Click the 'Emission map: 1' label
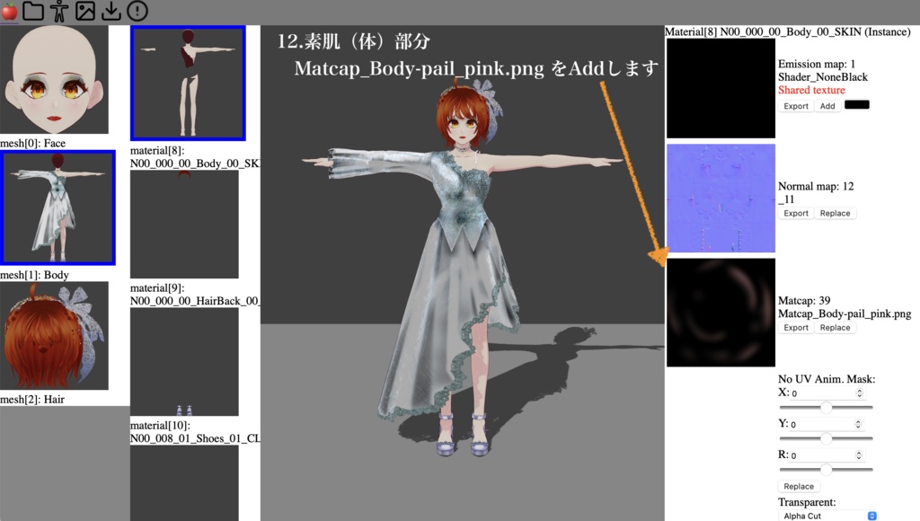Screen dimensions: 920x521 [x=816, y=64]
